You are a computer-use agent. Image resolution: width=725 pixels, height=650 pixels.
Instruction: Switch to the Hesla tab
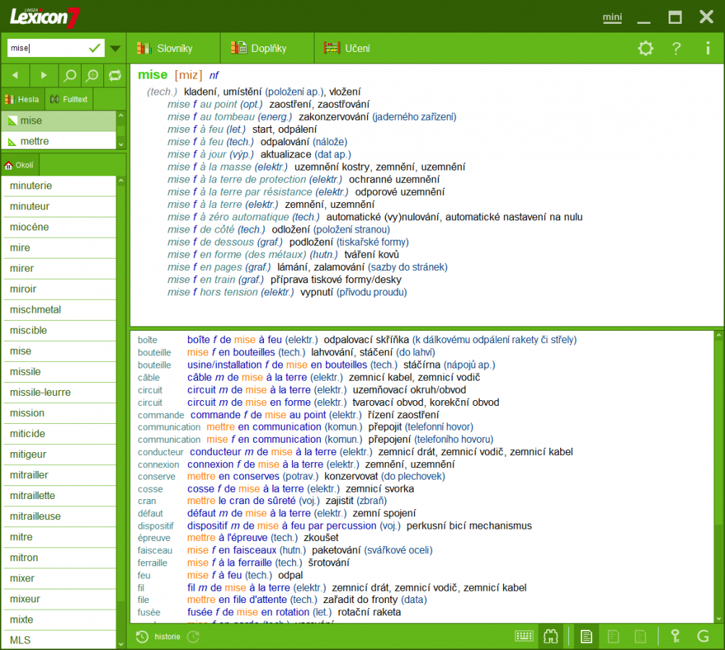(22, 99)
